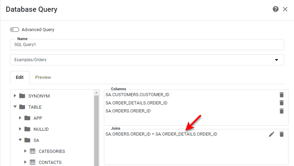Remove SA.ORDER_DETAILS.ORDER_ID column via trash icon
Image resolution: width=294 pixels, height=166 pixels.
point(282,103)
